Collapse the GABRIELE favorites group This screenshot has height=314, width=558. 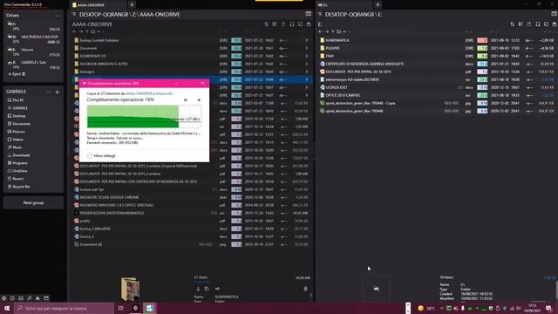49,92
